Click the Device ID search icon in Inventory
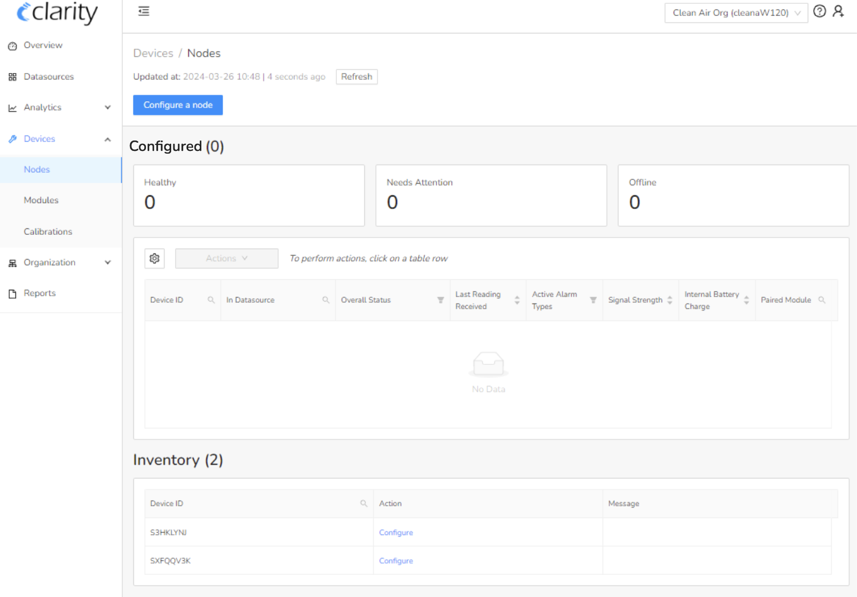This screenshot has height=597, width=857. point(364,503)
